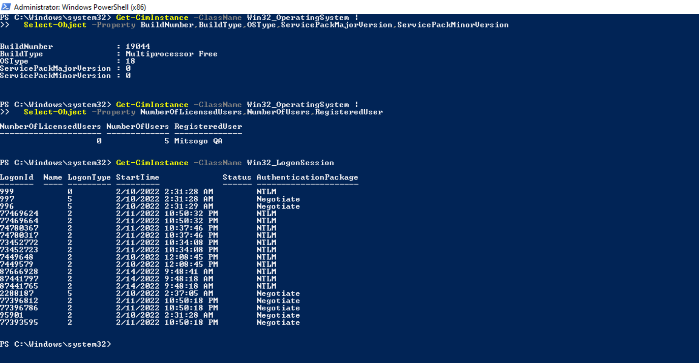Click the BuildNumber value 19044
The height and width of the screenshot is (363, 699).
[139, 46]
